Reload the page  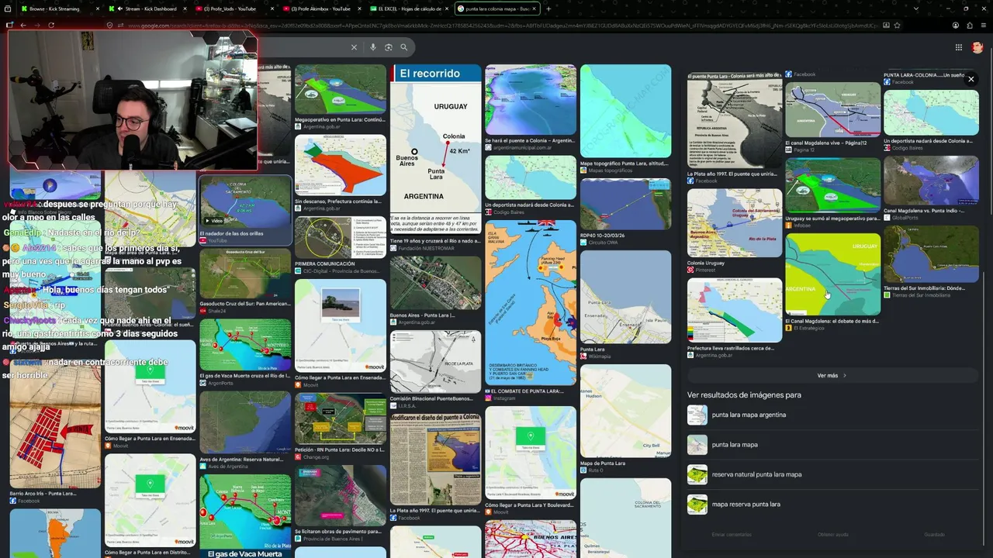point(51,25)
